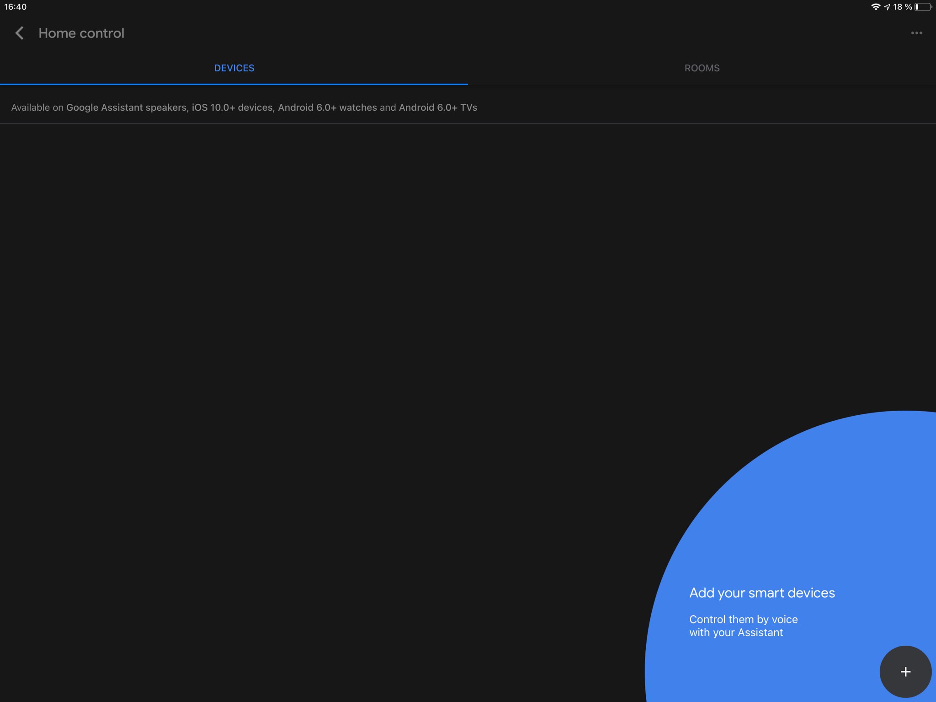Screen dimensions: 936x702
Task: Tap the Wi-Fi status icon
Action: point(875,7)
